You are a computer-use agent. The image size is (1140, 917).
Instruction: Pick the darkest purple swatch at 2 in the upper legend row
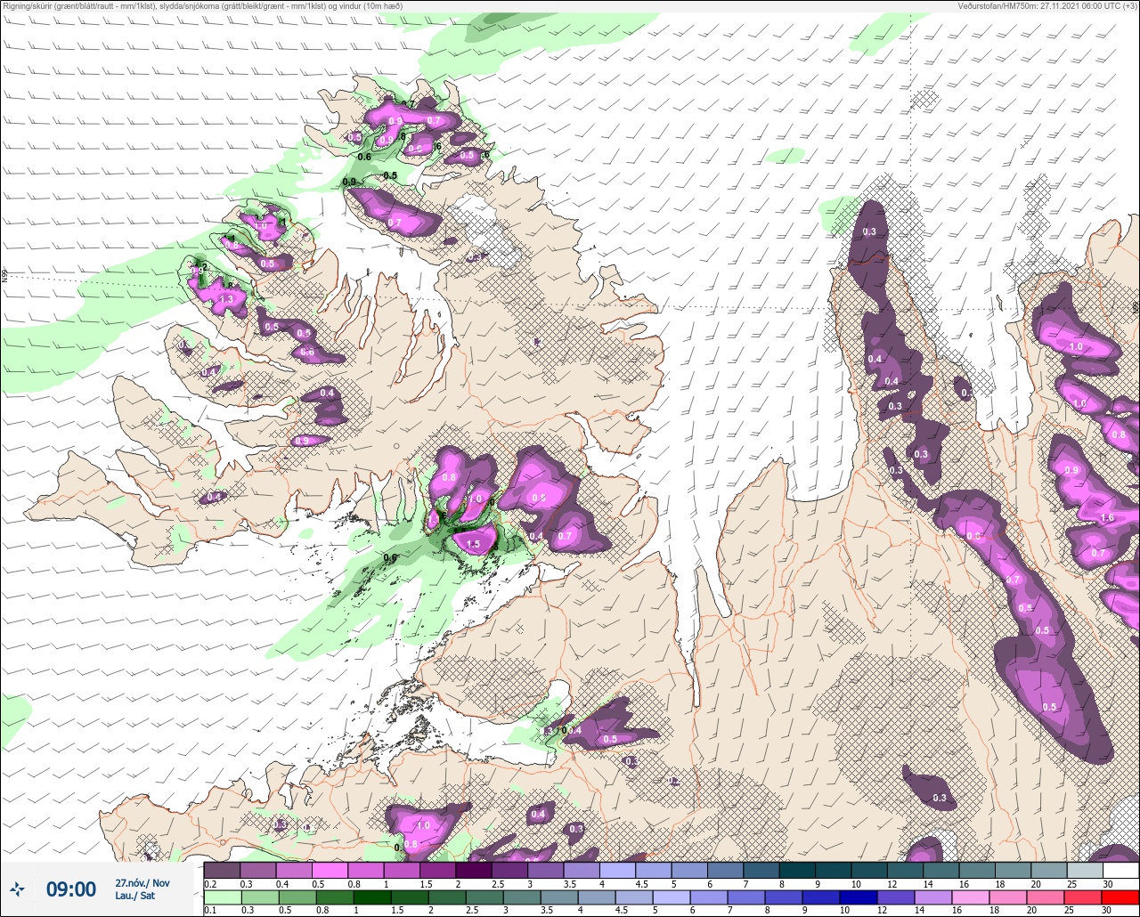473,870
